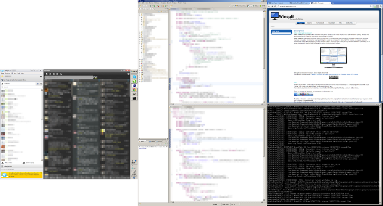Select Console tab in Eclipse bottom panel
The image size is (383, 206).
(x=153, y=141)
